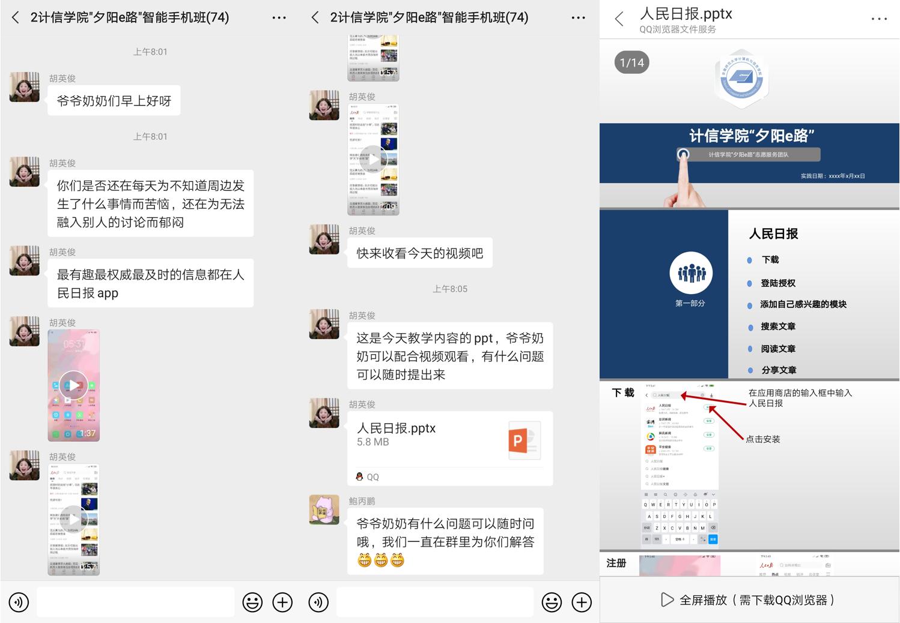Go back from the middle chat panel
Image resolution: width=900 pixels, height=623 pixels.
315,17
